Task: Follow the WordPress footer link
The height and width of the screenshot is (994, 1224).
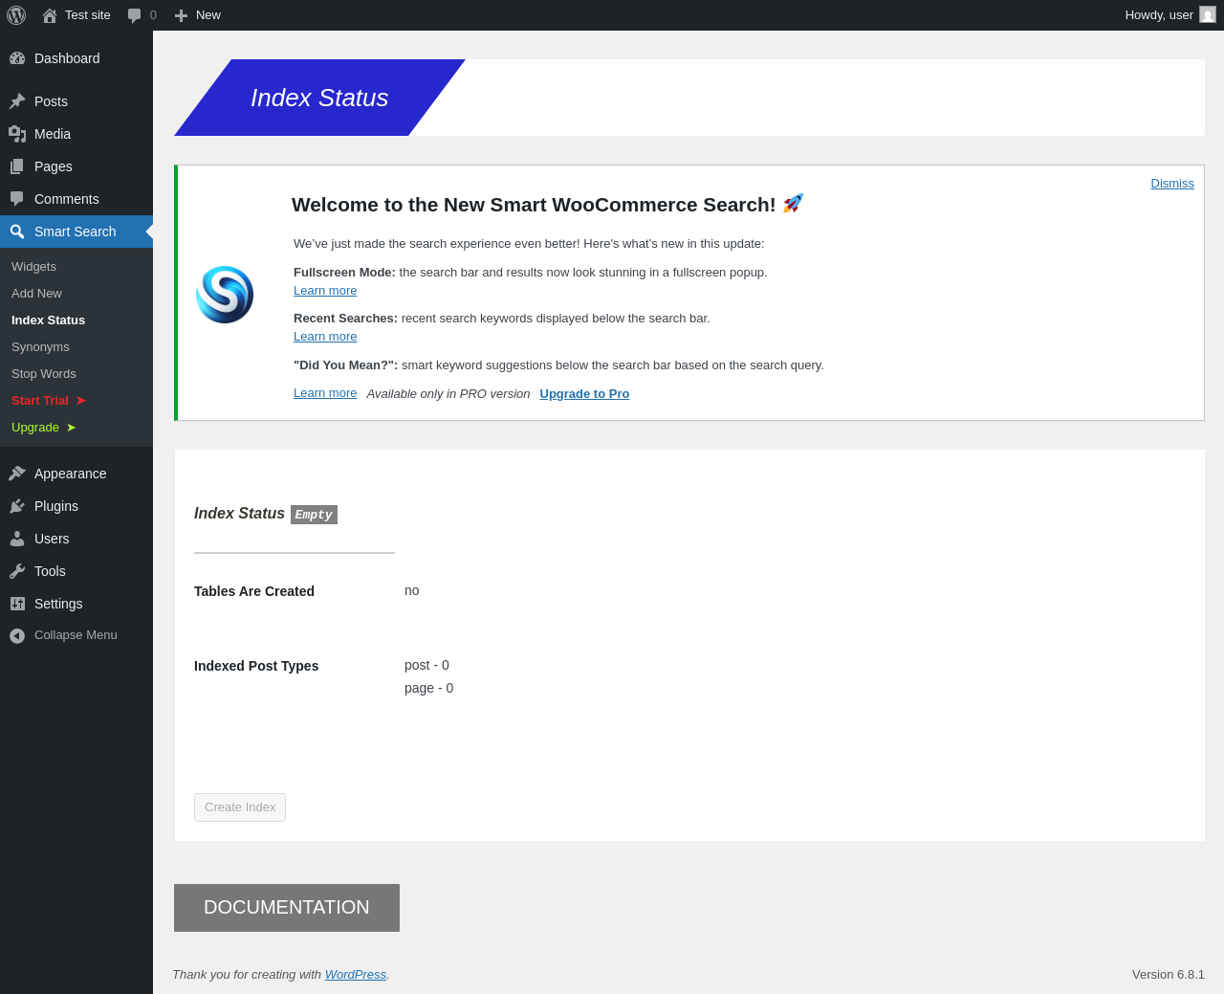Action: click(x=356, y=975)
